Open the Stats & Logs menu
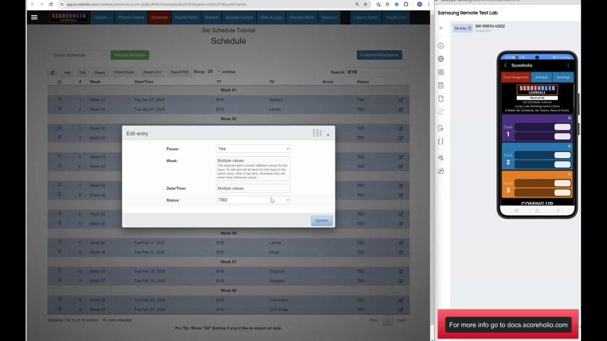Viewport: 607px width, 341px height. [x=271, y=18]
